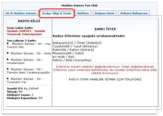Switch to the Reklam tab
The image size is (163, 116).
click(x=83, y=13)
